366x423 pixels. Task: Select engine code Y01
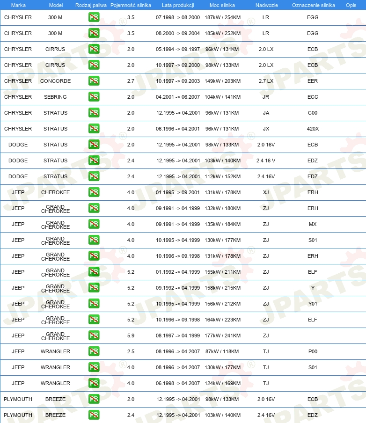pos(313,304)
